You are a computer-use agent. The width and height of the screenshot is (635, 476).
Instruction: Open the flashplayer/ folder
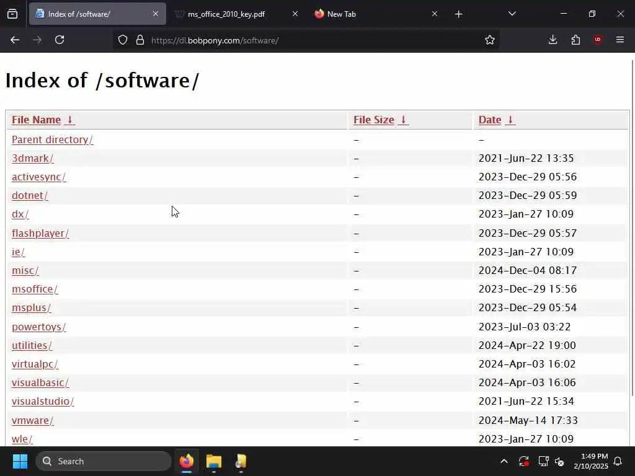pos(40,234)
